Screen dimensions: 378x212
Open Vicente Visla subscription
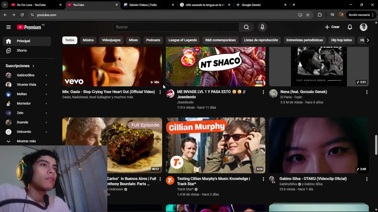[27, 85]
